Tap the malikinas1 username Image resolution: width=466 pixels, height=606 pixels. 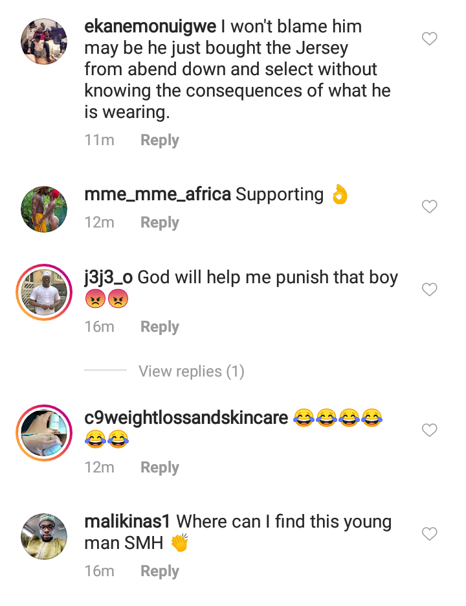click(x=128, y=522)
